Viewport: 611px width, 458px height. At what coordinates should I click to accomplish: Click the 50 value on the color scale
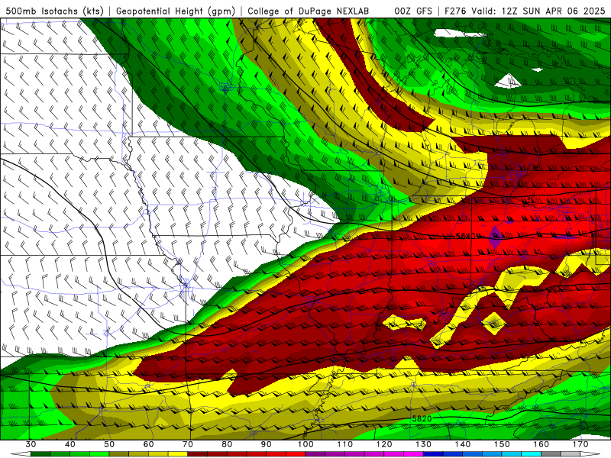click(x=109, y=444)
